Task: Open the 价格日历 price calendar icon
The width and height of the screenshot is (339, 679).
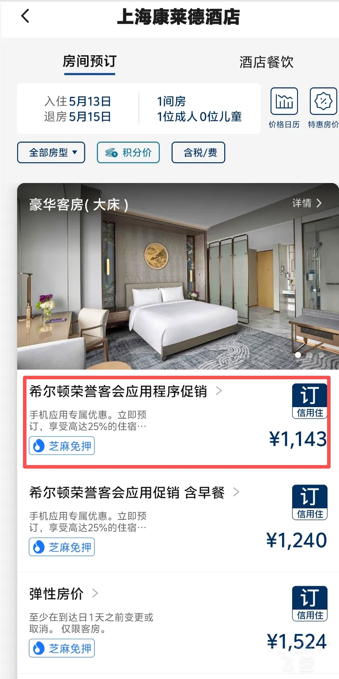Action: (x=284, y=108)
